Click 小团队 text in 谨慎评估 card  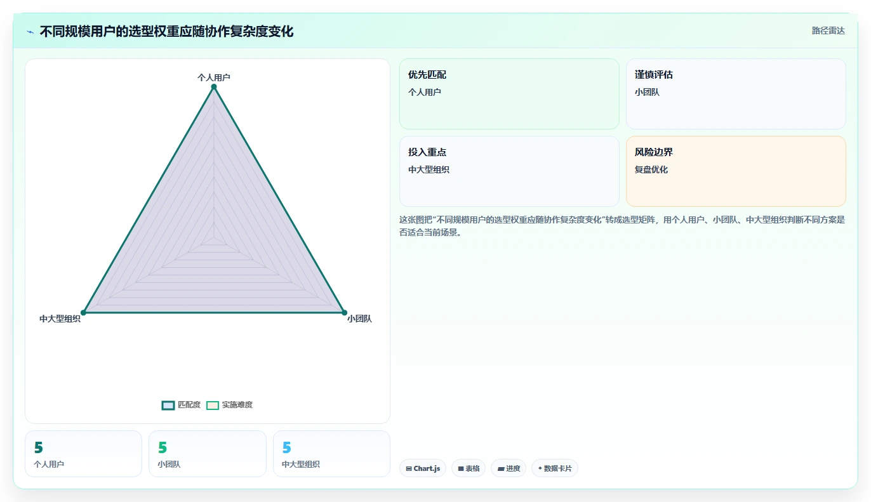click(648, 92)
